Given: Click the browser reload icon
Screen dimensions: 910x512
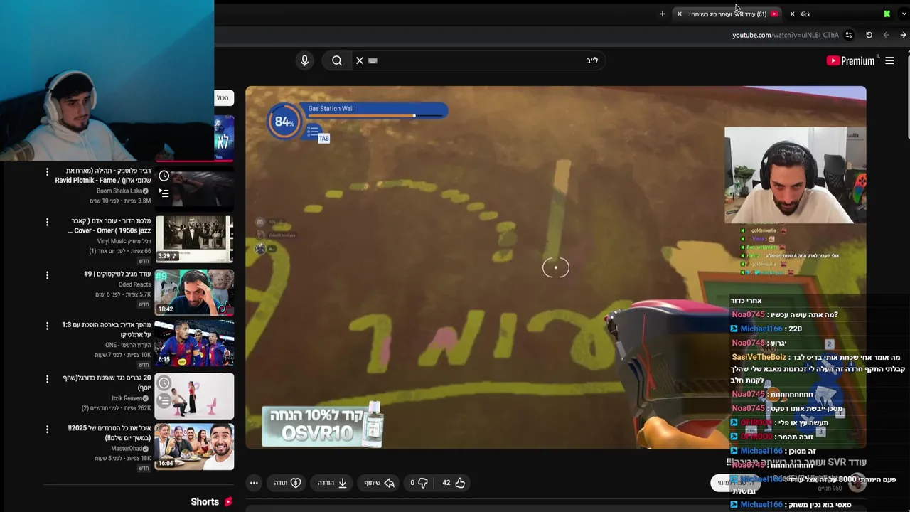Looking at the screenshot, I should click(x=869, y=35).
